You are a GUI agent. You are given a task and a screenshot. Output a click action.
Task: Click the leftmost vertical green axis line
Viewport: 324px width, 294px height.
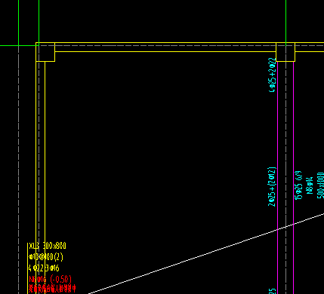pos(19,23)
